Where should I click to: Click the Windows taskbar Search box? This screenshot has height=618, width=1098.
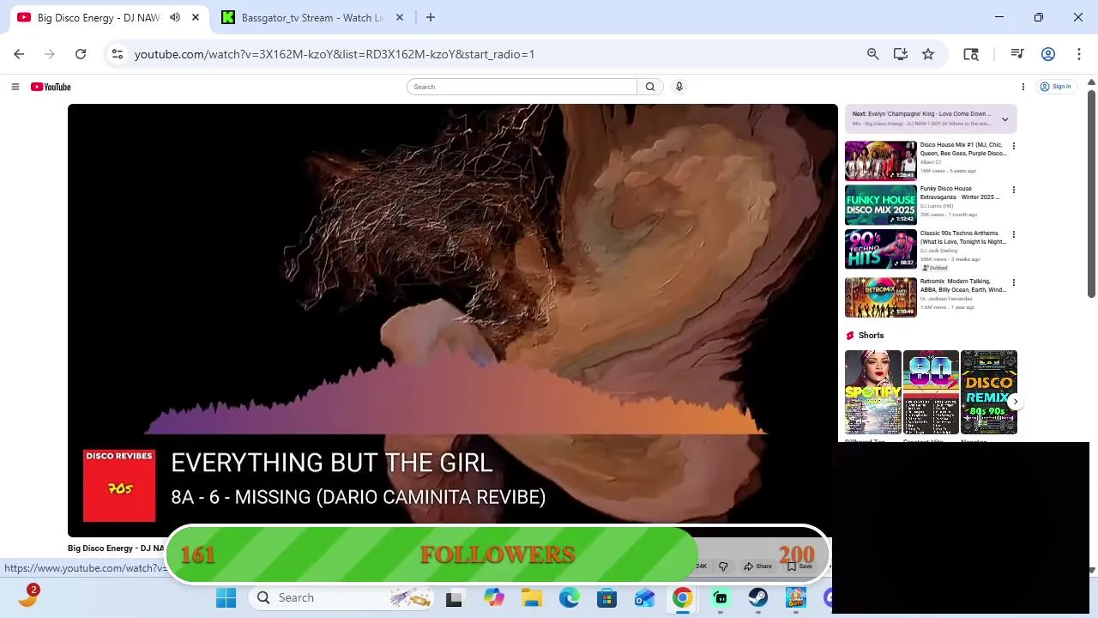[x=343, y=598]
